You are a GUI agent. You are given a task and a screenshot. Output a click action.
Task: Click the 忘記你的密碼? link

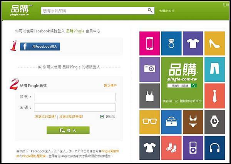pyautogui.click(x=45, y=117)
